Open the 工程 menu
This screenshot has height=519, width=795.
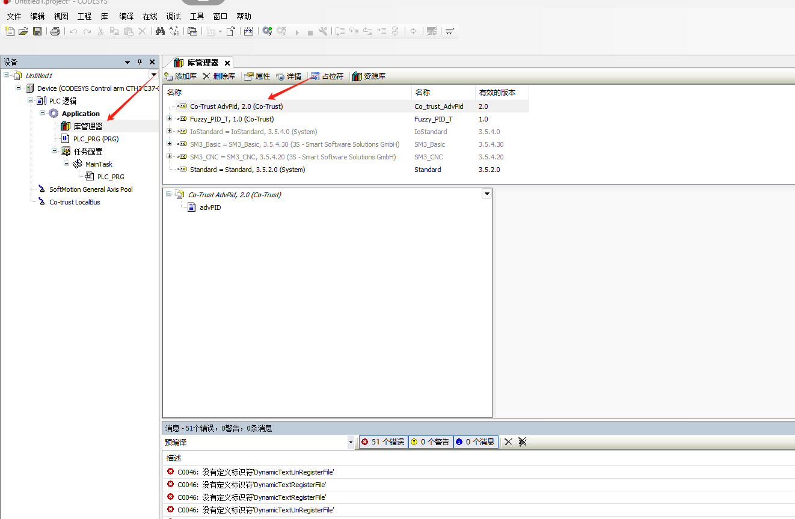click(84, 16)
